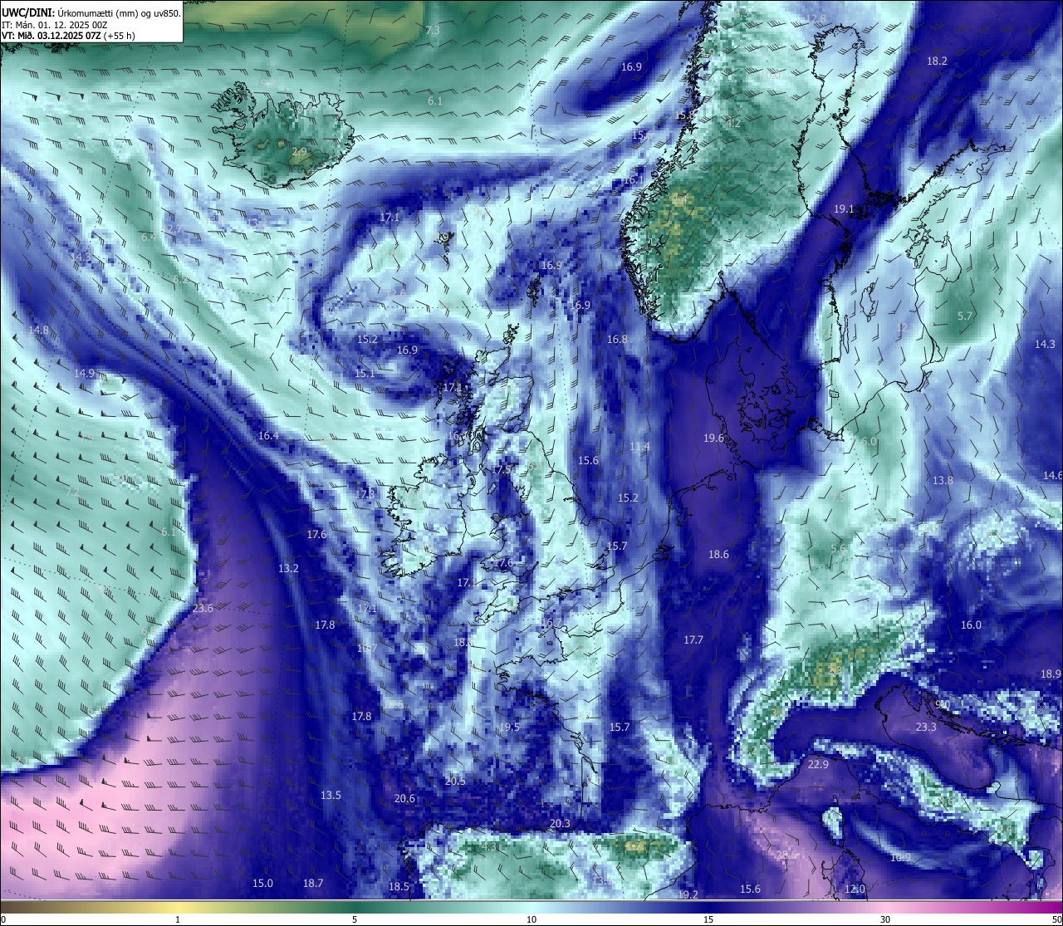Click the 12.0 value label
This screenshot has height=926, width=1063.
click(x=855, y=889)
